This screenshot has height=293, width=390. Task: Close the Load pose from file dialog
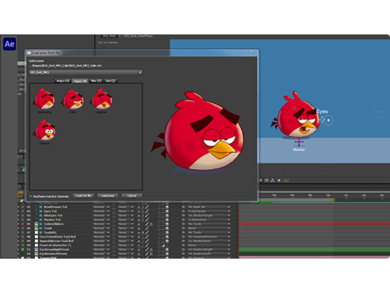[x=251, y=52]
